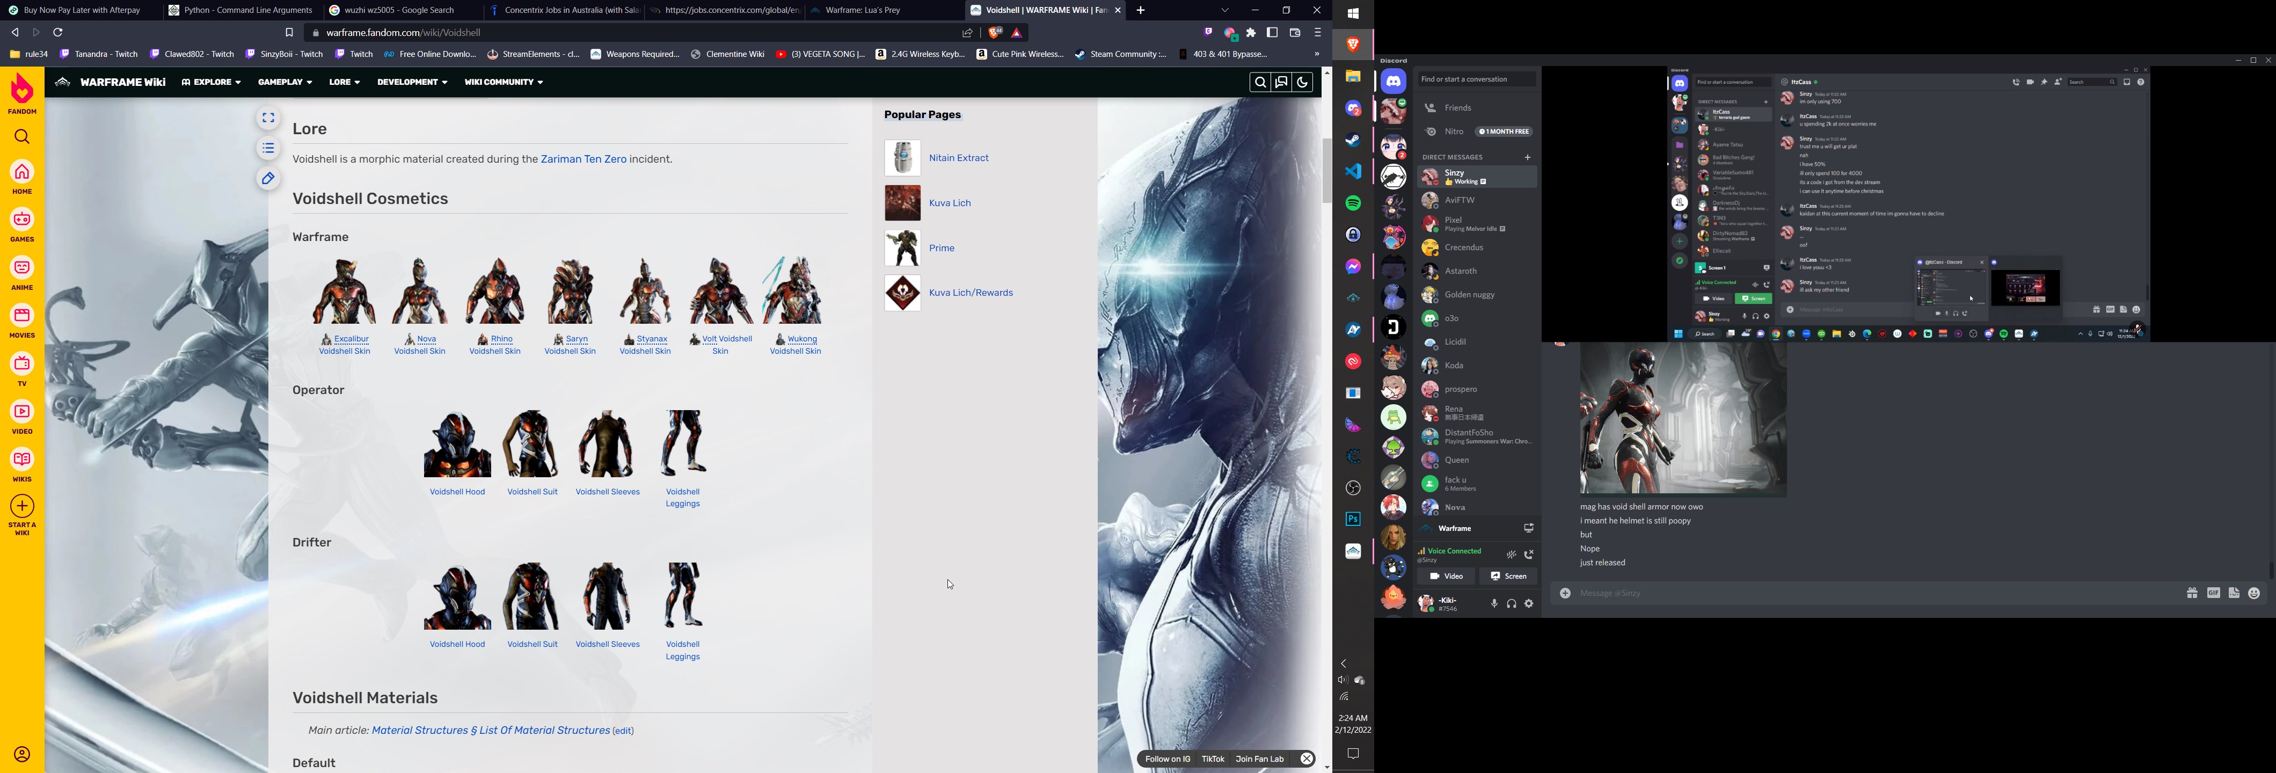
Task: Open the Discord gift icon in message bar
Action: pos(2192,594)
